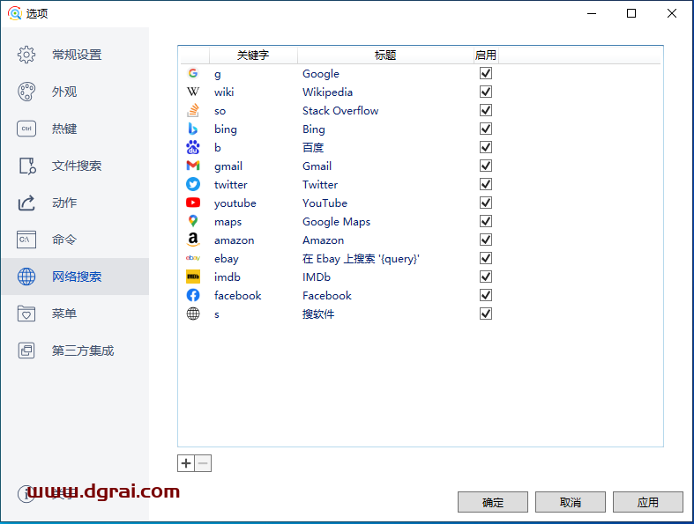The height and width of the screenshot is (524, 694).
Task: Sort by the 关键字 column header
Action: 253,55
